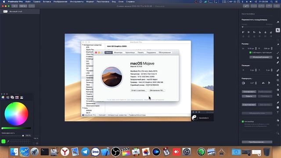Click the width value stepper
This screenshot has width=281, height=158.
coord(256,48)
